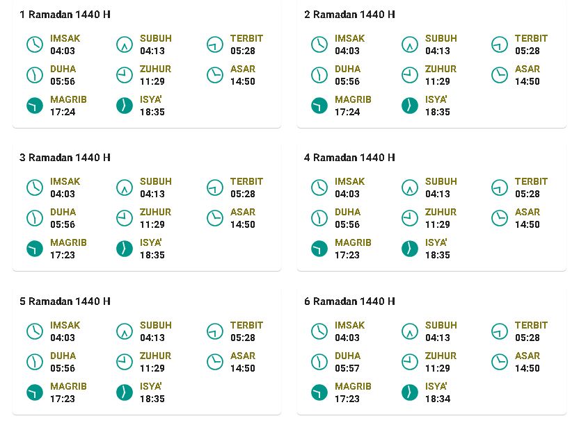Click the Subuh clock icon in 2 Ramadan card
Screen dimensions: 579x423
[409, 44]
